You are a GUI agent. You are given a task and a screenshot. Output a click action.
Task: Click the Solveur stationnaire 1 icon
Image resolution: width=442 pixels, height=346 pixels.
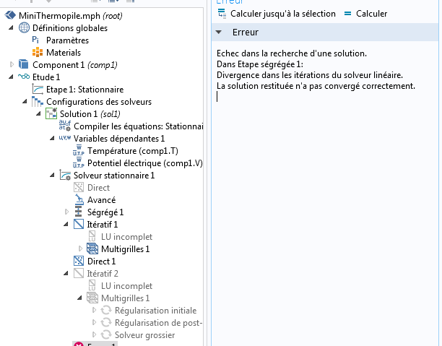(65, 176)
